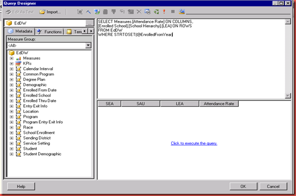This screenshot has height=196, width=296.
Task: Click the LEA column header
Action: 180,104
